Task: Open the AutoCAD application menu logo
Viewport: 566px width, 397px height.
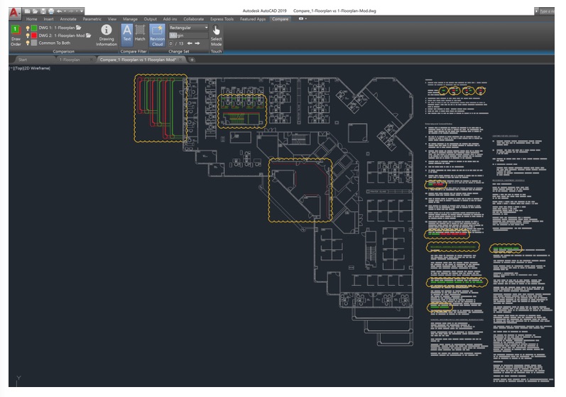Action: (x=13, y=11)
